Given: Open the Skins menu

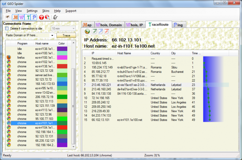Looking at the screenshot, I should 46,11.
